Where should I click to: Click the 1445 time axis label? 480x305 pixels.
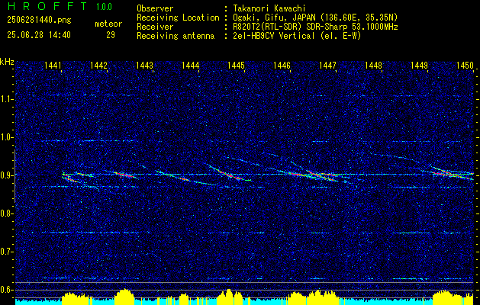(237, 66)
